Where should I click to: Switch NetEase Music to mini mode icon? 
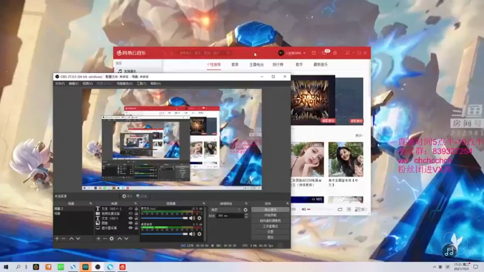(x=347, y=53)
